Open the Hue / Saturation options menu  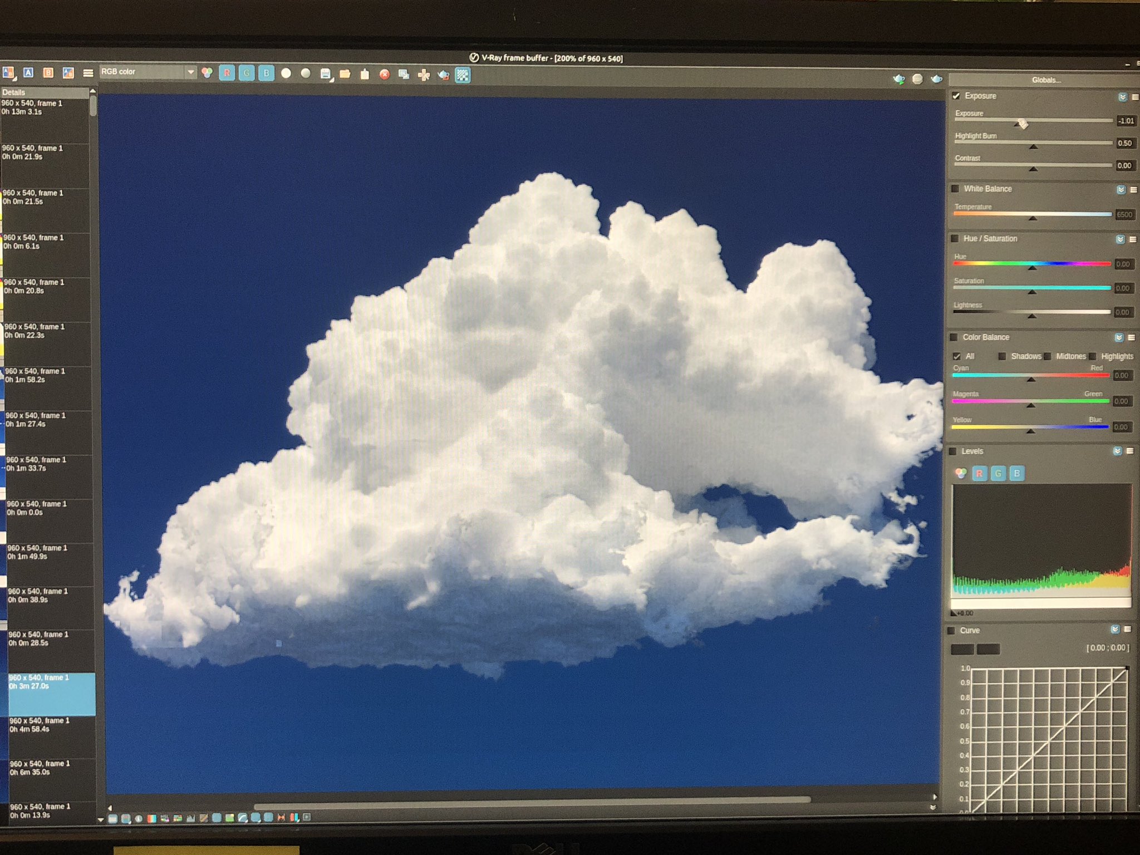(1132, 239)
